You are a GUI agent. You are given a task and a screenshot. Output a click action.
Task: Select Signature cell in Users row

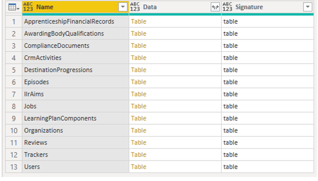pyautogui.click(x=268, y=167)
